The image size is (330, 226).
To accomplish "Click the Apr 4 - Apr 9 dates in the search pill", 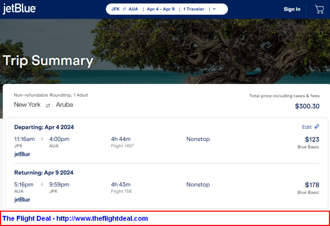I will pos(161,9).
